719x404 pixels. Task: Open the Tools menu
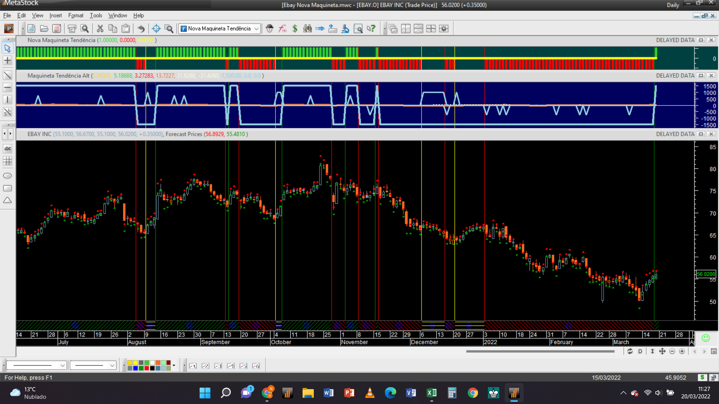pos(96,15)
